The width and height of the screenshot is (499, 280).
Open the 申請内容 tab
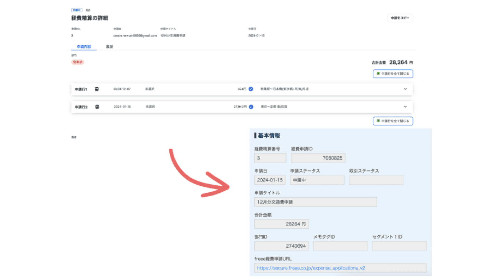tap(84, 47)
